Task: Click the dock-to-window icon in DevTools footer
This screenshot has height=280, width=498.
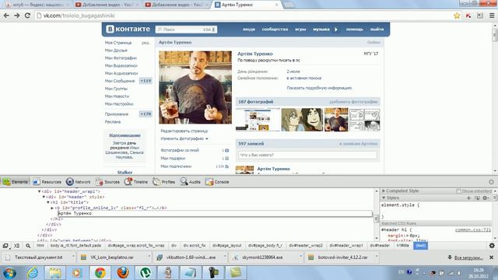Action: pos(5,246)
